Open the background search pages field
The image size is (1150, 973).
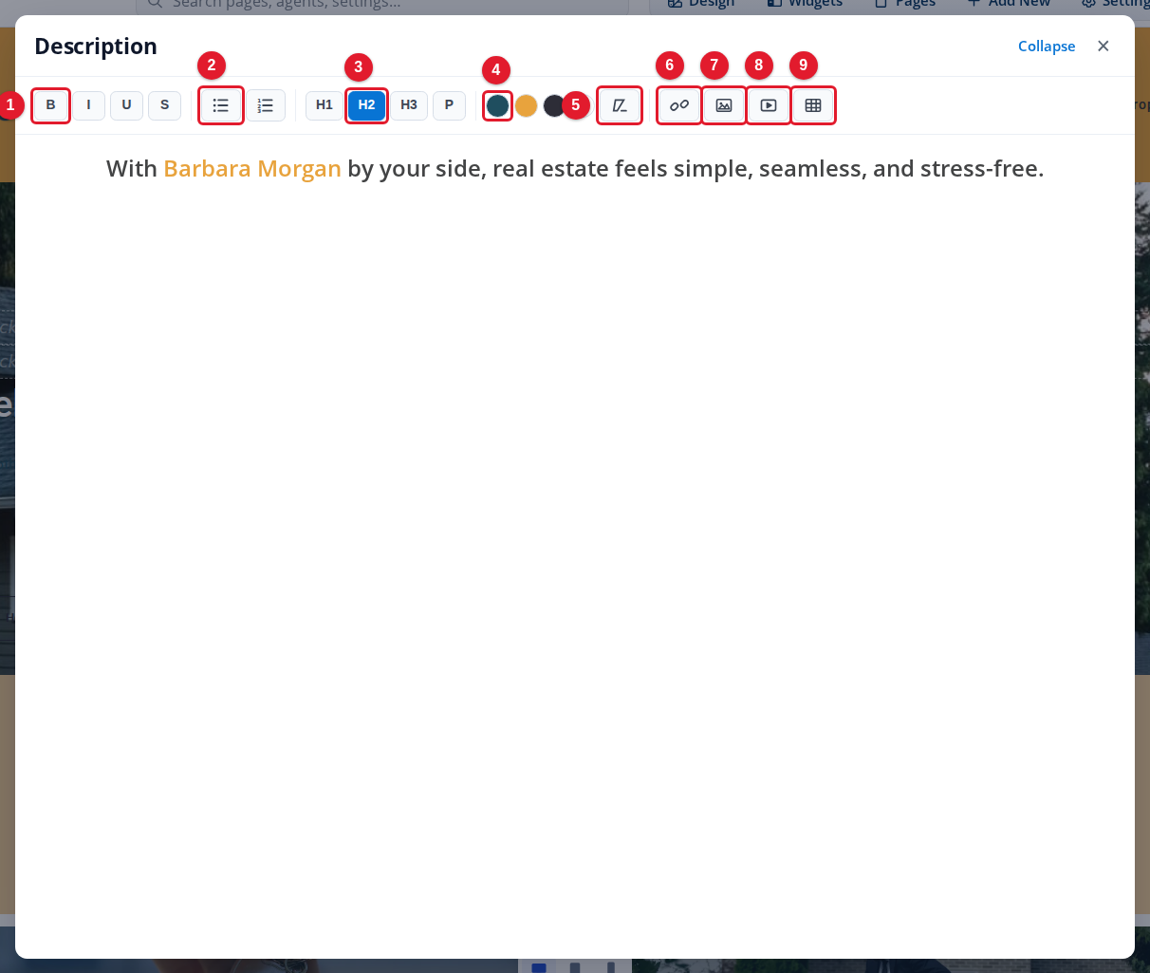[x=382, y=5]
